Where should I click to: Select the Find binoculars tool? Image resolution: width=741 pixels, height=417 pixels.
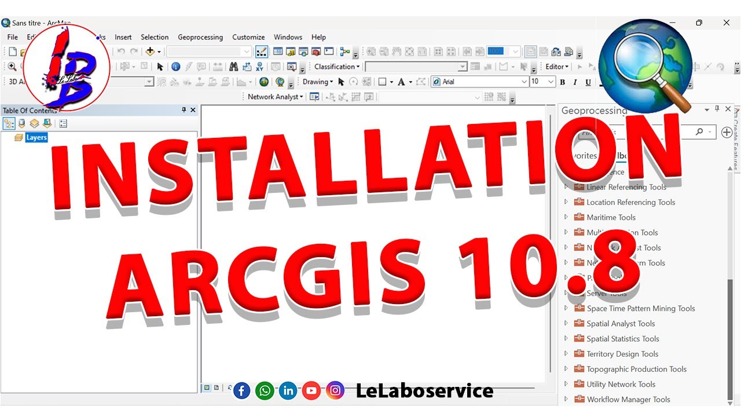234,67
